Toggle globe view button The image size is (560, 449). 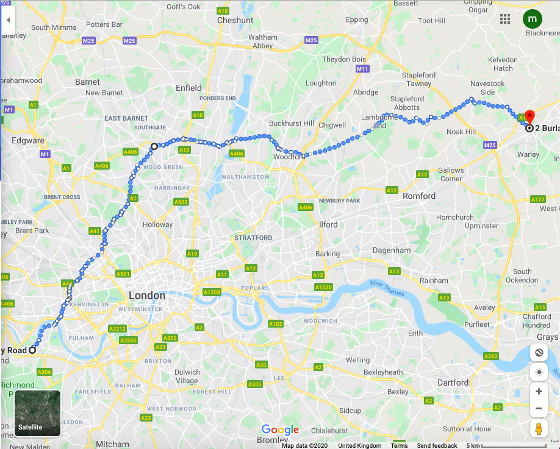539,353
